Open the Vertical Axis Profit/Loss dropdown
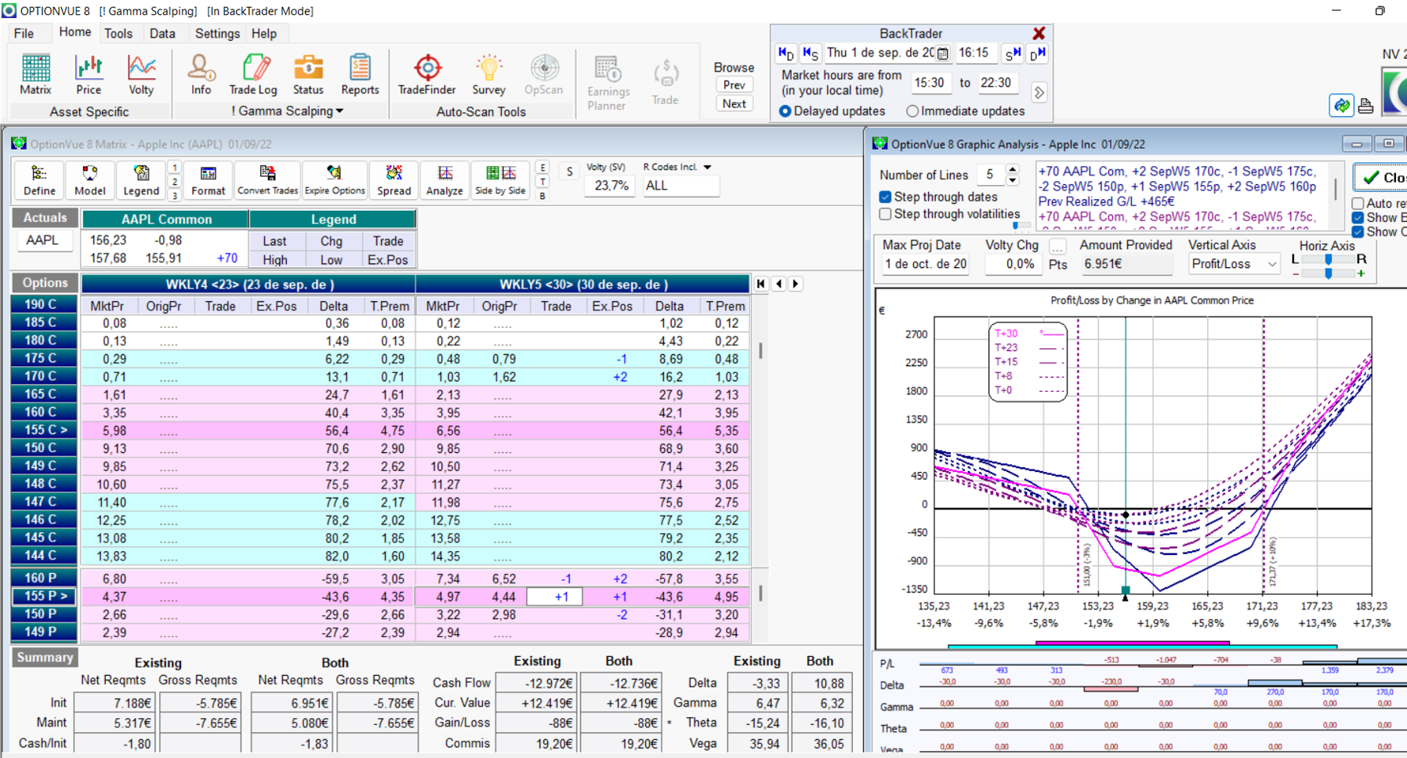This screenshot has width=1407, height=758. [1271, 264]
